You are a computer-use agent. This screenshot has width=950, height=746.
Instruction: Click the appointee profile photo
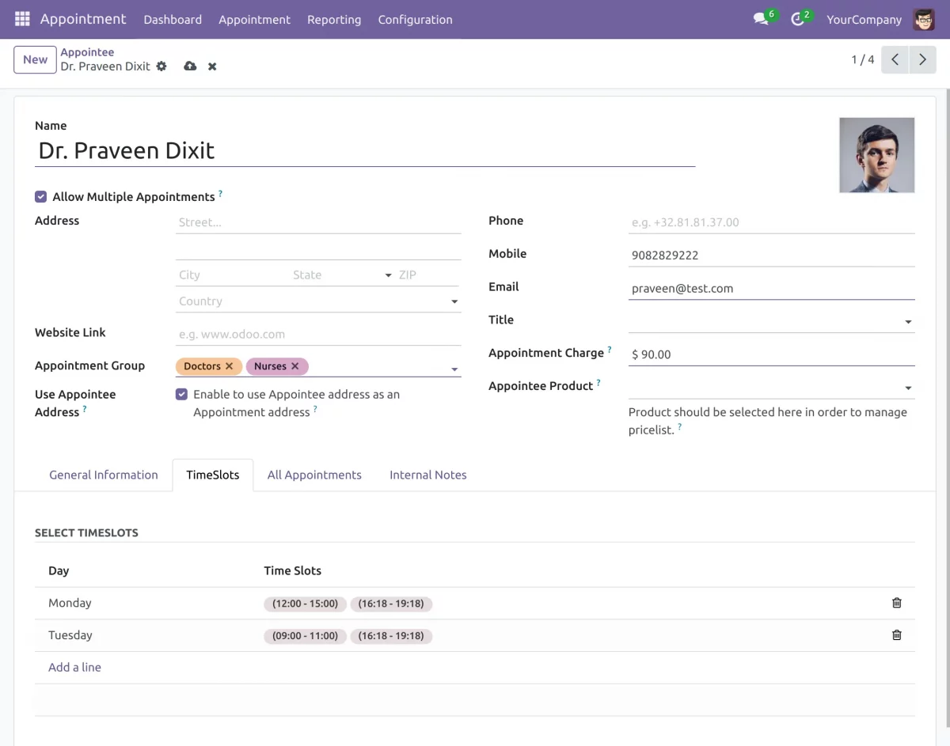pyautogui.click(x=876, y=155)
